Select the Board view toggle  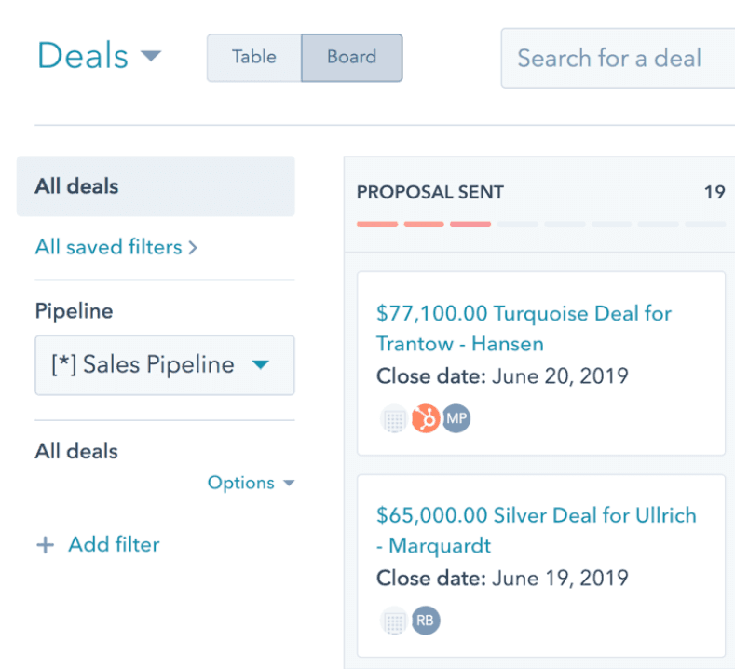pyautogui.click(x=351, y=57)
